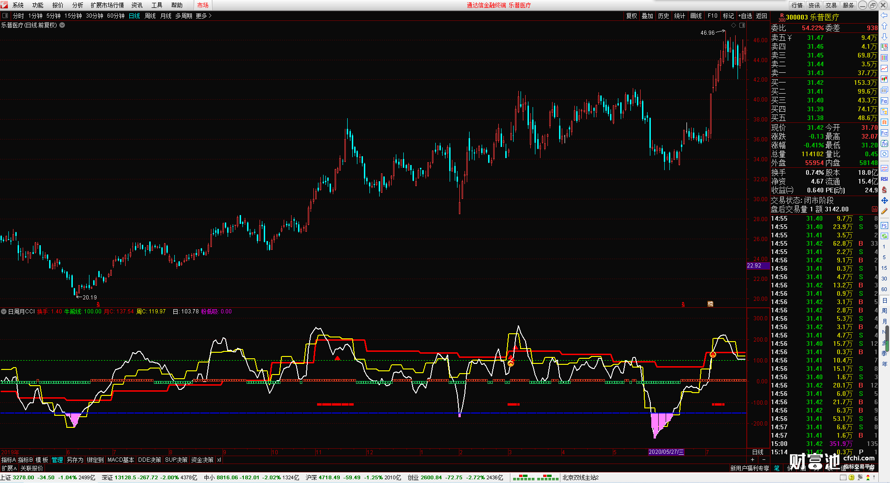Click the DDE决策 indicator button
890x483 pixels.
(x=150, y=460)
